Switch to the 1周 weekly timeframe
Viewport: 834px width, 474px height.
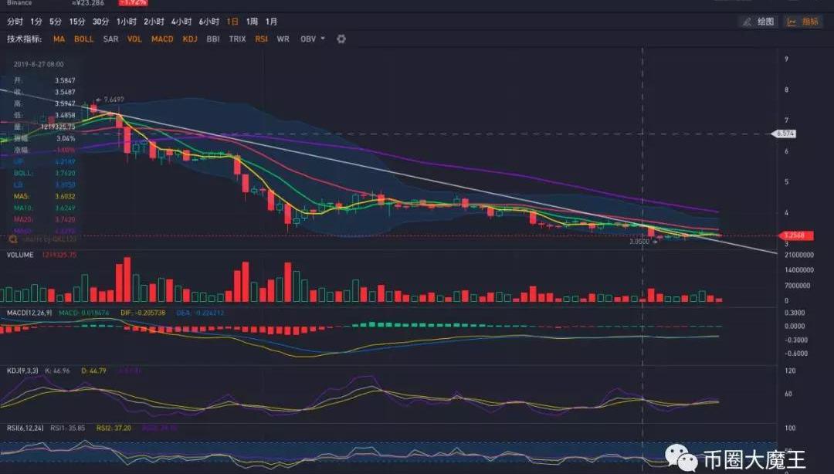click(x=252, y=22)
